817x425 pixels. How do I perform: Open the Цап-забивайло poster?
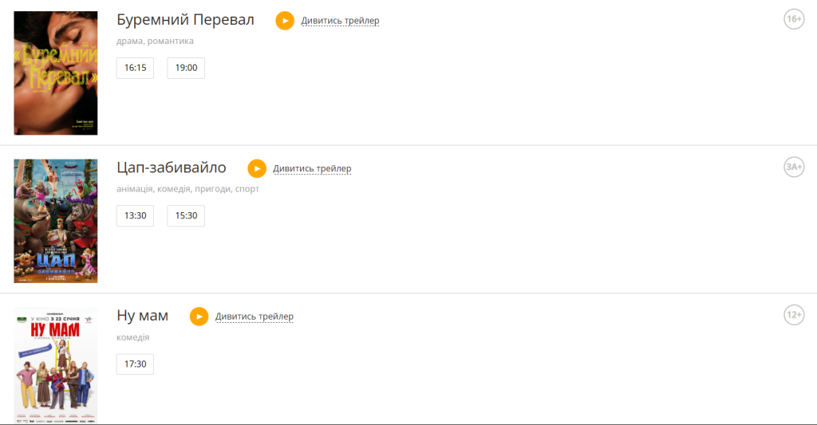coord(56,221)
